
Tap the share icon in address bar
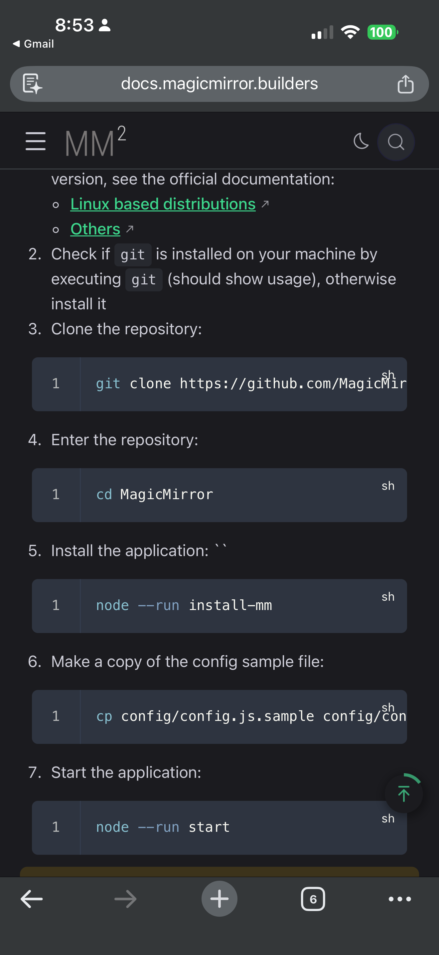pos(405,84)
